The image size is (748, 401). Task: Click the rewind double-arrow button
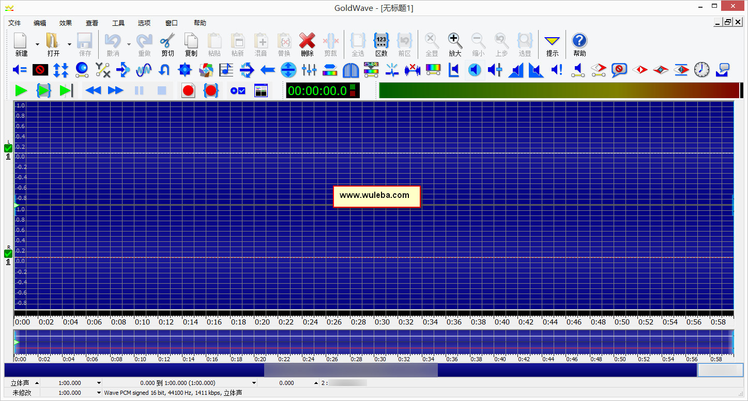(93, 91)
